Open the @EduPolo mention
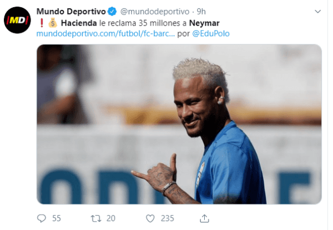The width and height of the screenshot is (333, 230). [211, 33]
